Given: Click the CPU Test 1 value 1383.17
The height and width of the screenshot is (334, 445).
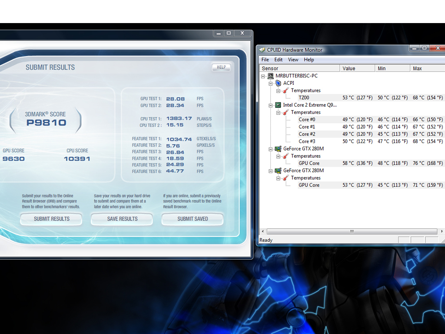Looking at the screenshot, I should click(x=179, y=118).
